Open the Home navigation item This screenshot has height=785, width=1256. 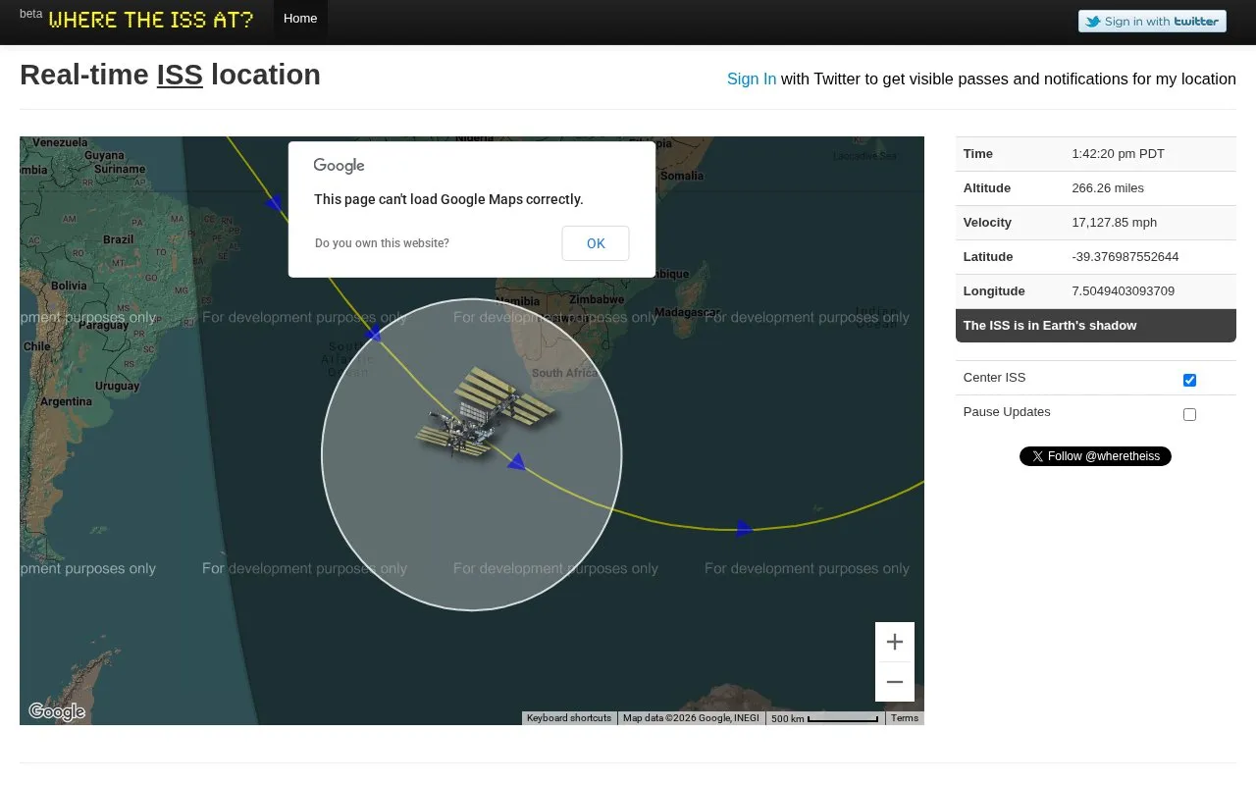click(300, 19)
